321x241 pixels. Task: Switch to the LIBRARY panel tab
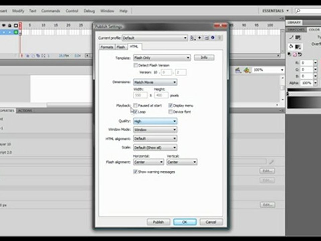294,22
